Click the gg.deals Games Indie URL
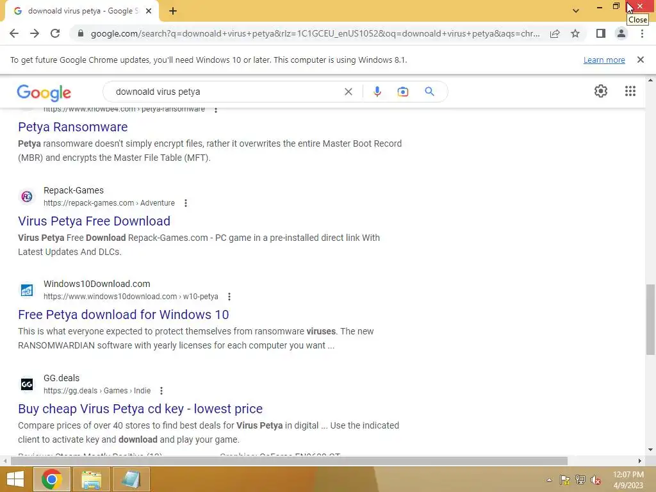The image size is (656, 492). click(97, 391)
